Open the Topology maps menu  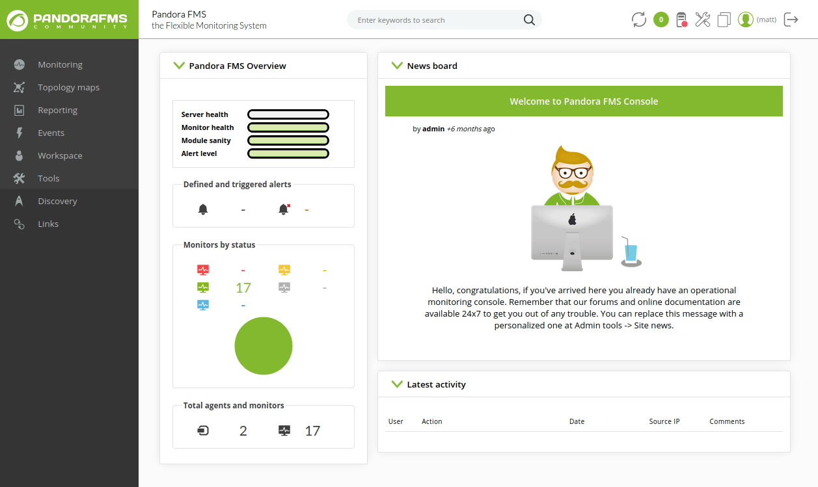pyautogui.click(x=68, y=87)
